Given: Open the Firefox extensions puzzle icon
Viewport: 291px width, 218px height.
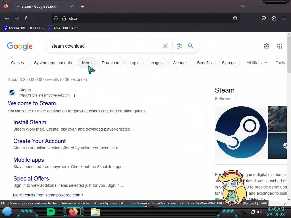Looking at the screenshot, I should click(x=274, y=18).
